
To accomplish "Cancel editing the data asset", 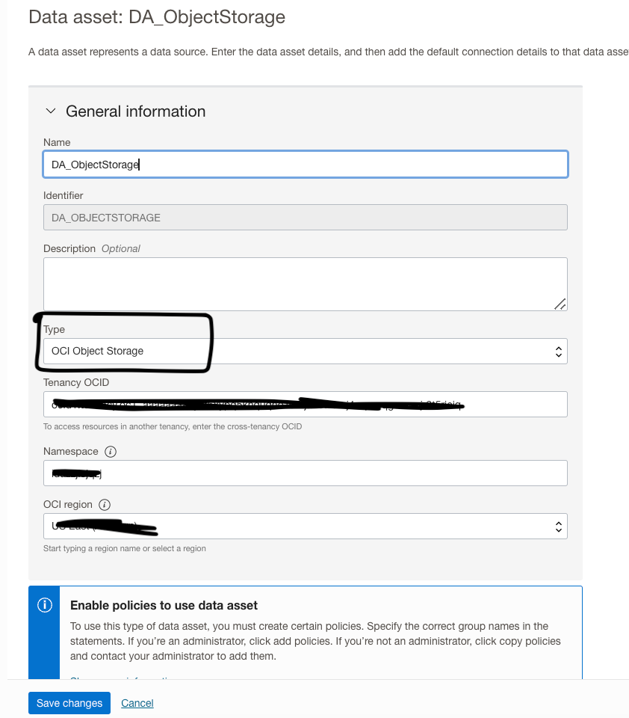I will click(x=137, y=703).
